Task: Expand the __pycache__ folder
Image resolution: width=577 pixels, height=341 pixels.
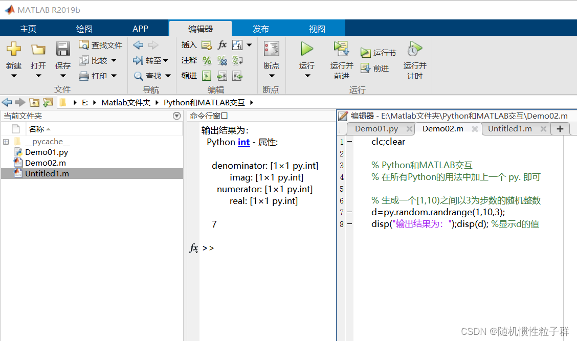Action: [6, 142]
